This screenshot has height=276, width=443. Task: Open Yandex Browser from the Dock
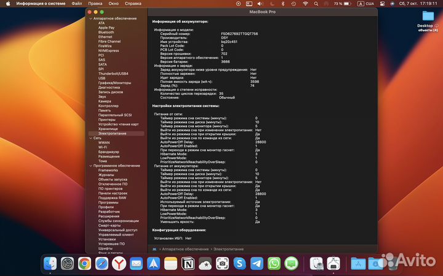click(x=119, y=264)
